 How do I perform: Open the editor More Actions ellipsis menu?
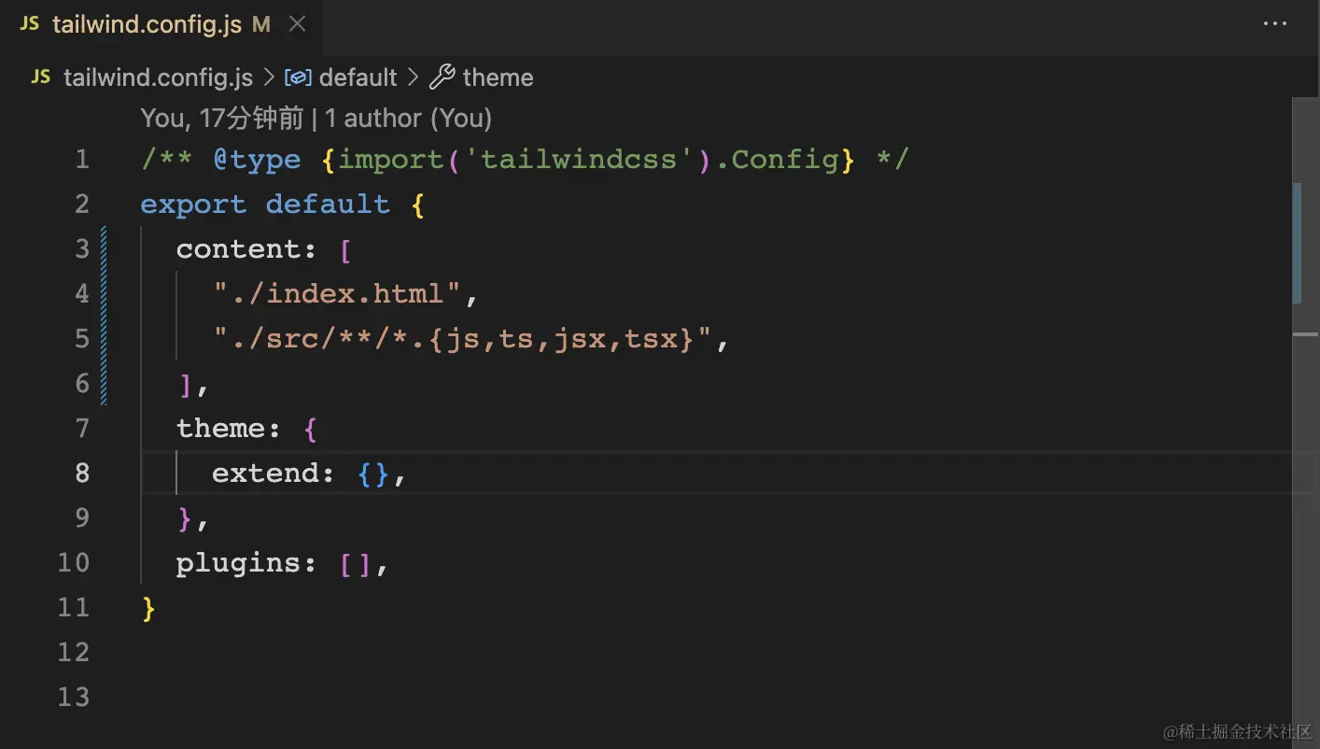[x=1274, y=25]
